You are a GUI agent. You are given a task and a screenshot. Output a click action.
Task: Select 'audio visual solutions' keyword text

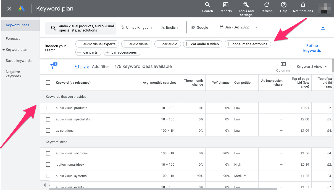pos(72,153)
